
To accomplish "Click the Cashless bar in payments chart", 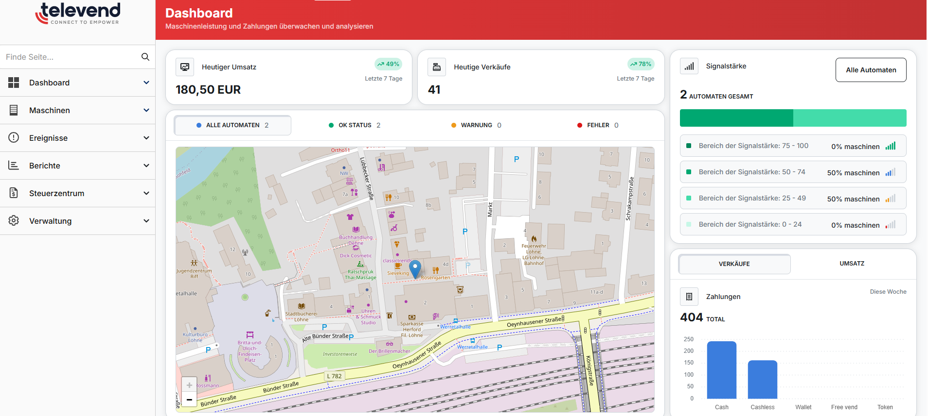I will pyautogui.click(x=763, y=380).
